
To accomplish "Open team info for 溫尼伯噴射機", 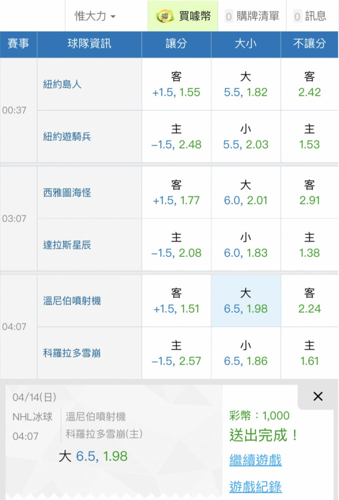I will (72, 300).
